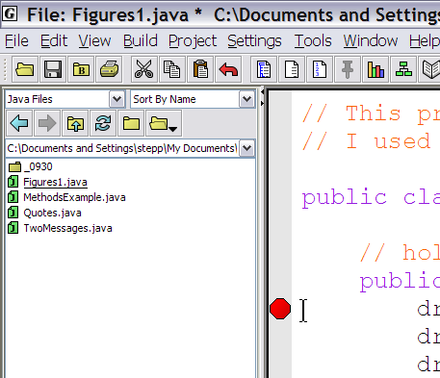Screen dimensions: 440x378
Task: Click the grey pushpin toolbar icon
Action: coord(348,69)
